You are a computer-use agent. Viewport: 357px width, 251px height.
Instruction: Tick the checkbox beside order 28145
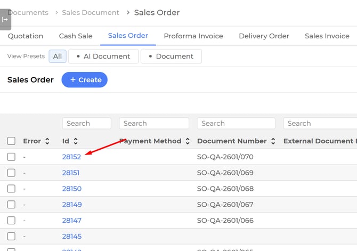(x=11, y=236)
